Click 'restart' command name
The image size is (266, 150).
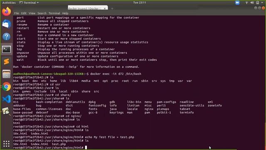[x=23, y=28]
